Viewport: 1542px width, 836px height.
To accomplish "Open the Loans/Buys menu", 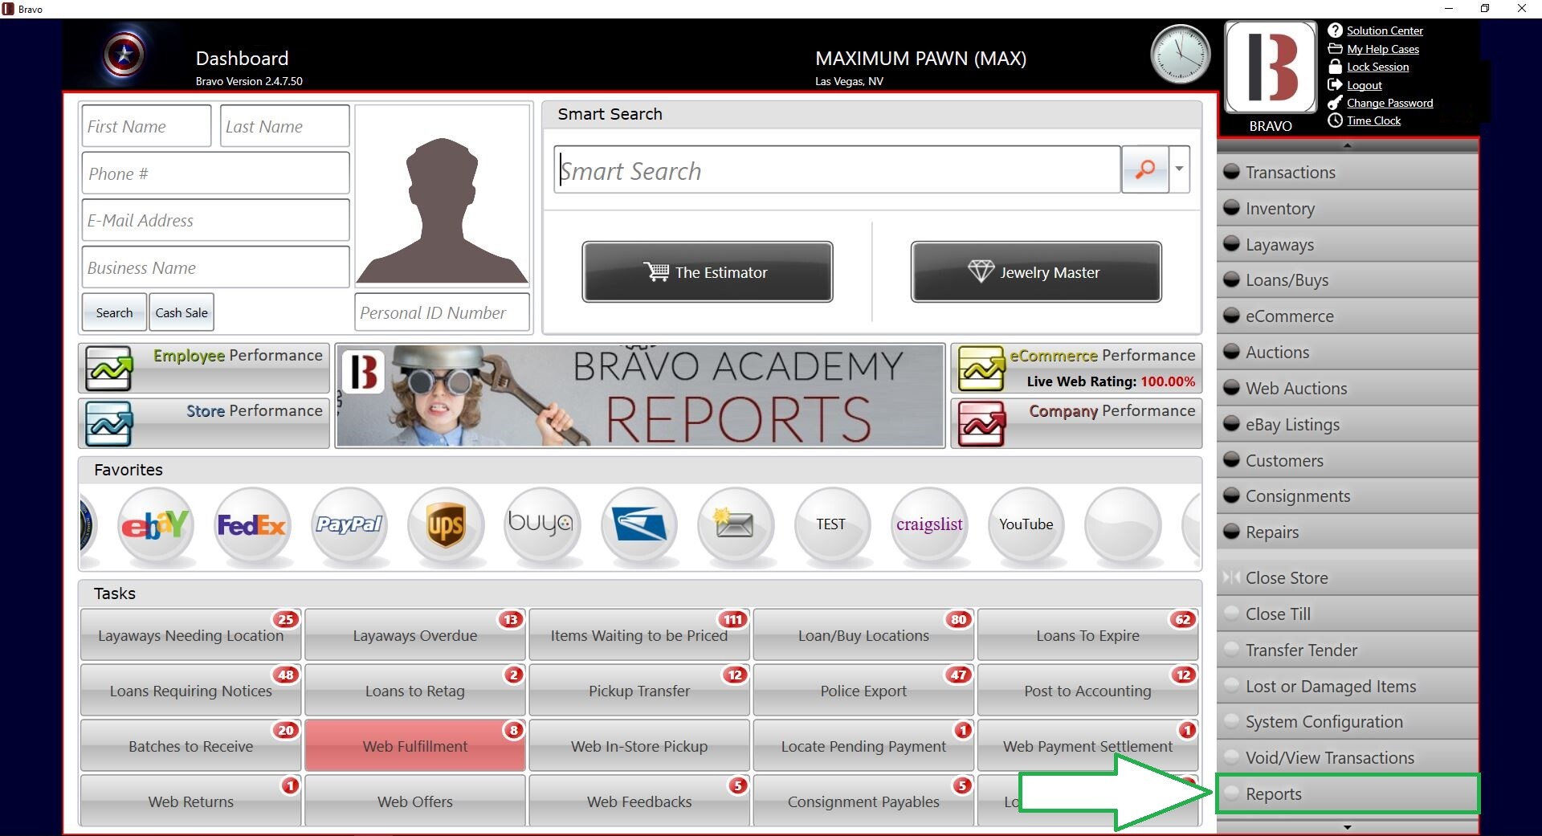I will 1348,280.
